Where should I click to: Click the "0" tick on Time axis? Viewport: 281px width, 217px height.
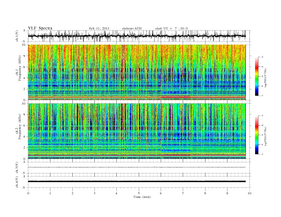28,193
